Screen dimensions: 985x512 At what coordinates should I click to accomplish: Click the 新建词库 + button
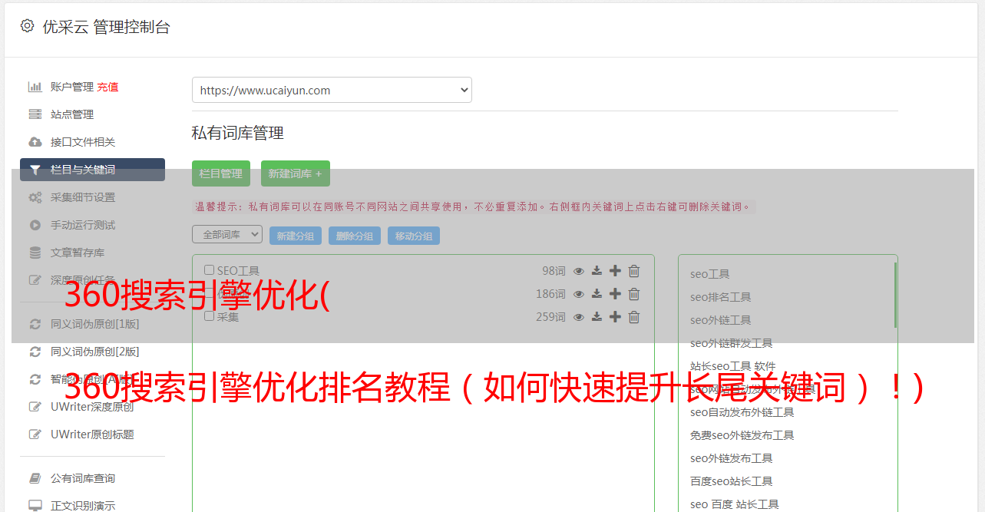pyautogui.click(x=296, y=173)
